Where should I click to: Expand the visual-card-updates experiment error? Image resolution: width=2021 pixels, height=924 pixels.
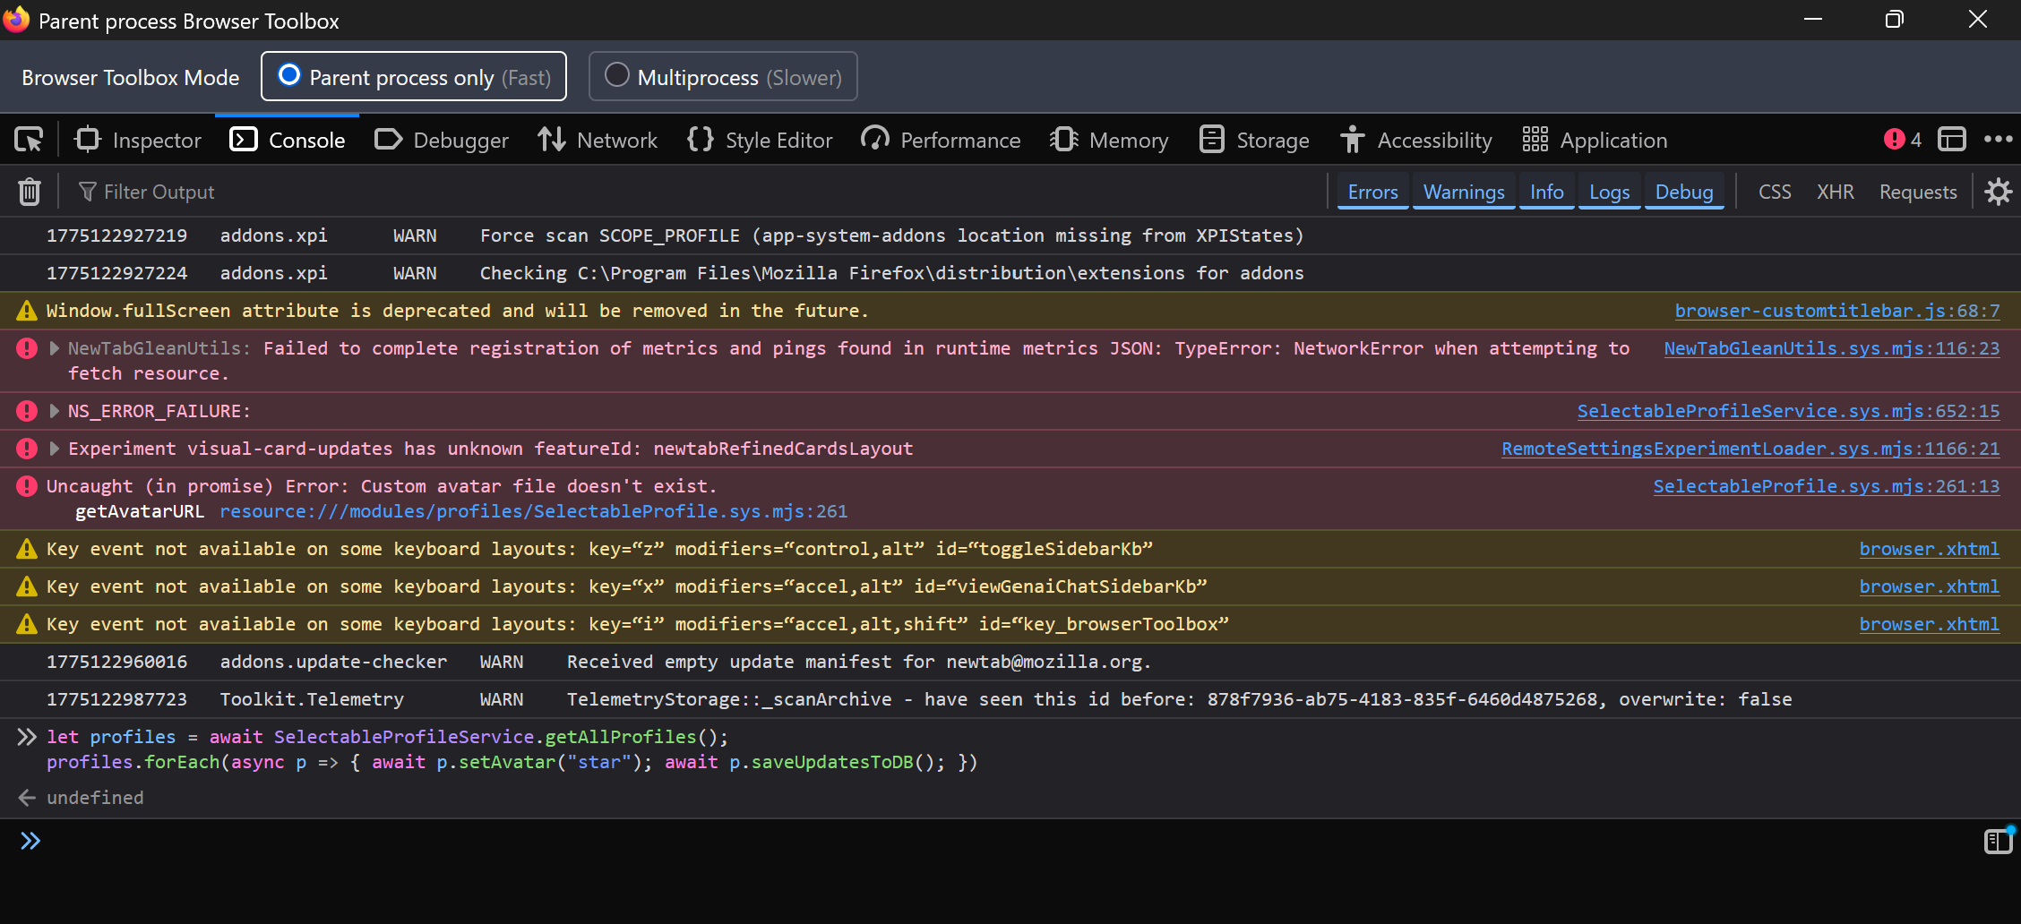pos(55,449)
